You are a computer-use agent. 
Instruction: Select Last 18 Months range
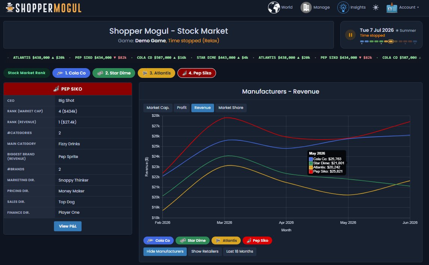[240, 252]
